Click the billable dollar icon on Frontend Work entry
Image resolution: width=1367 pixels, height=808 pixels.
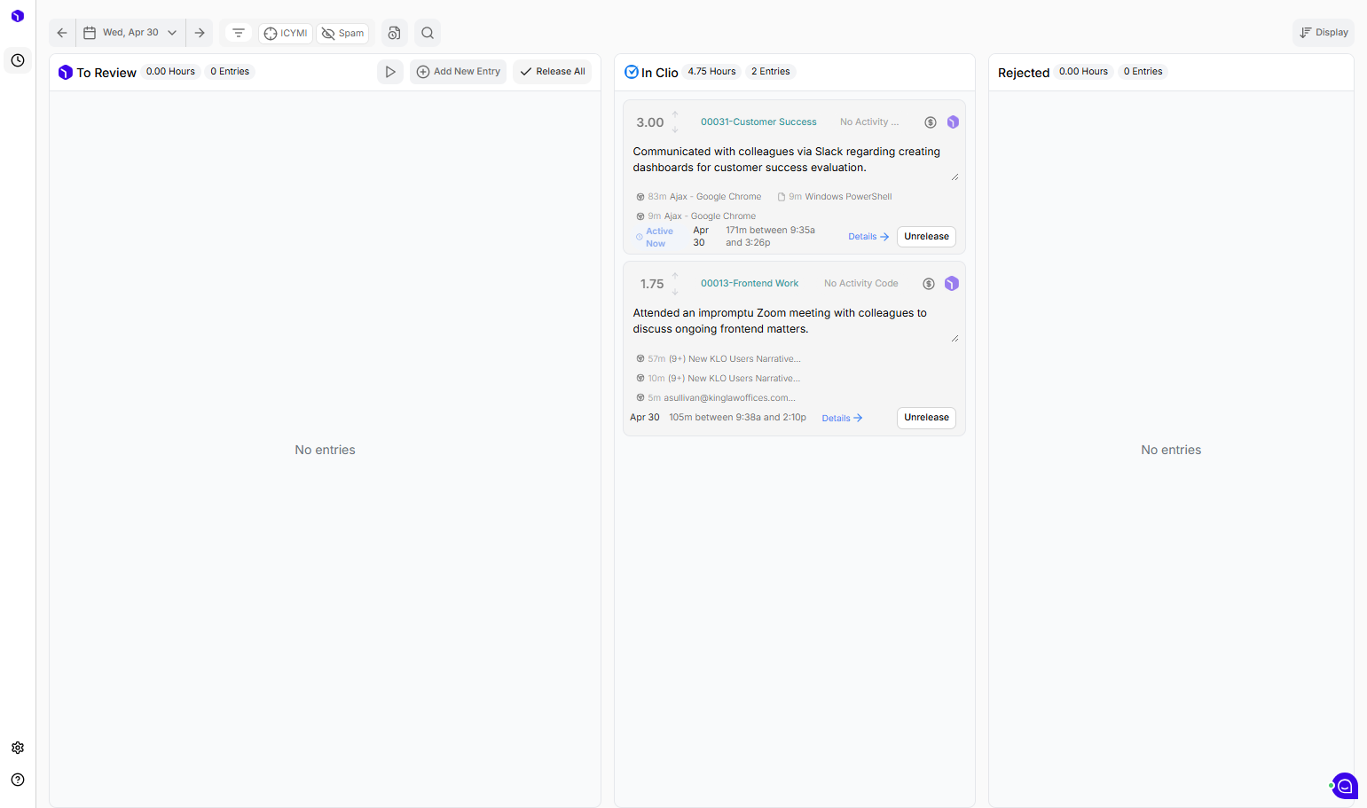click(x=929, y=284)
